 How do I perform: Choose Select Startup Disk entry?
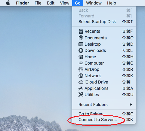[104, 22]
